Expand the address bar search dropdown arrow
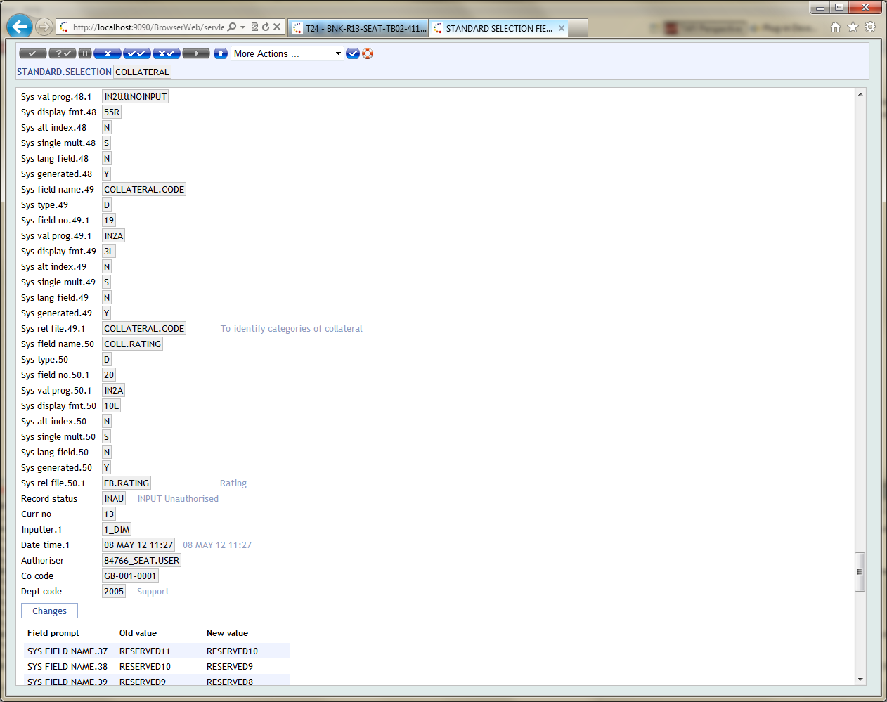This screenshot has width=887, height=702. [243, 27]
